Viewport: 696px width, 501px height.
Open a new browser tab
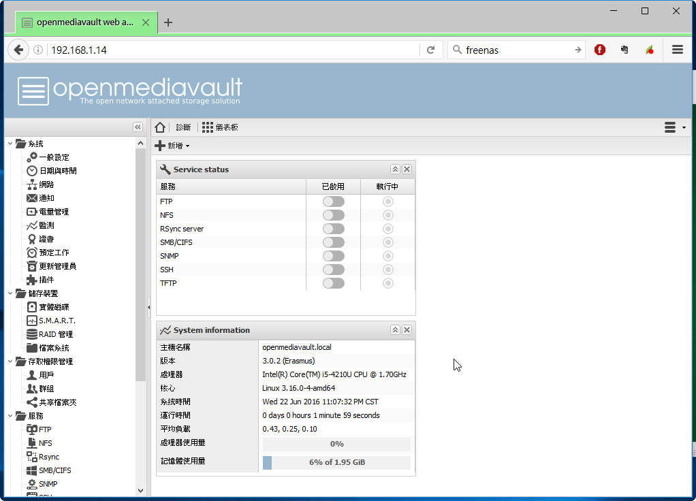pos(168,22)
